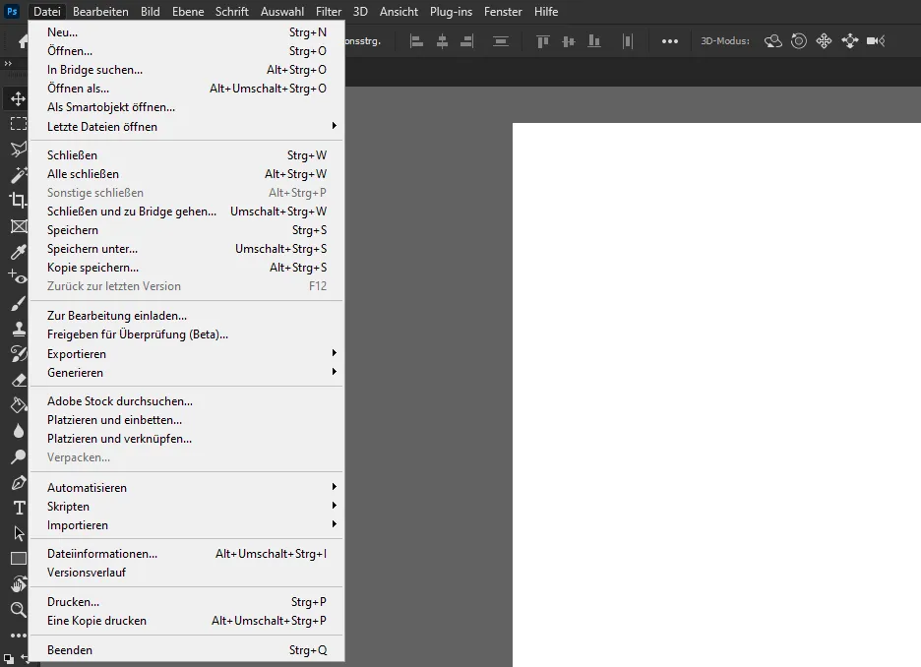Align bottom edges in options bar
Screen dimensions: 921x667
(594, 41)
